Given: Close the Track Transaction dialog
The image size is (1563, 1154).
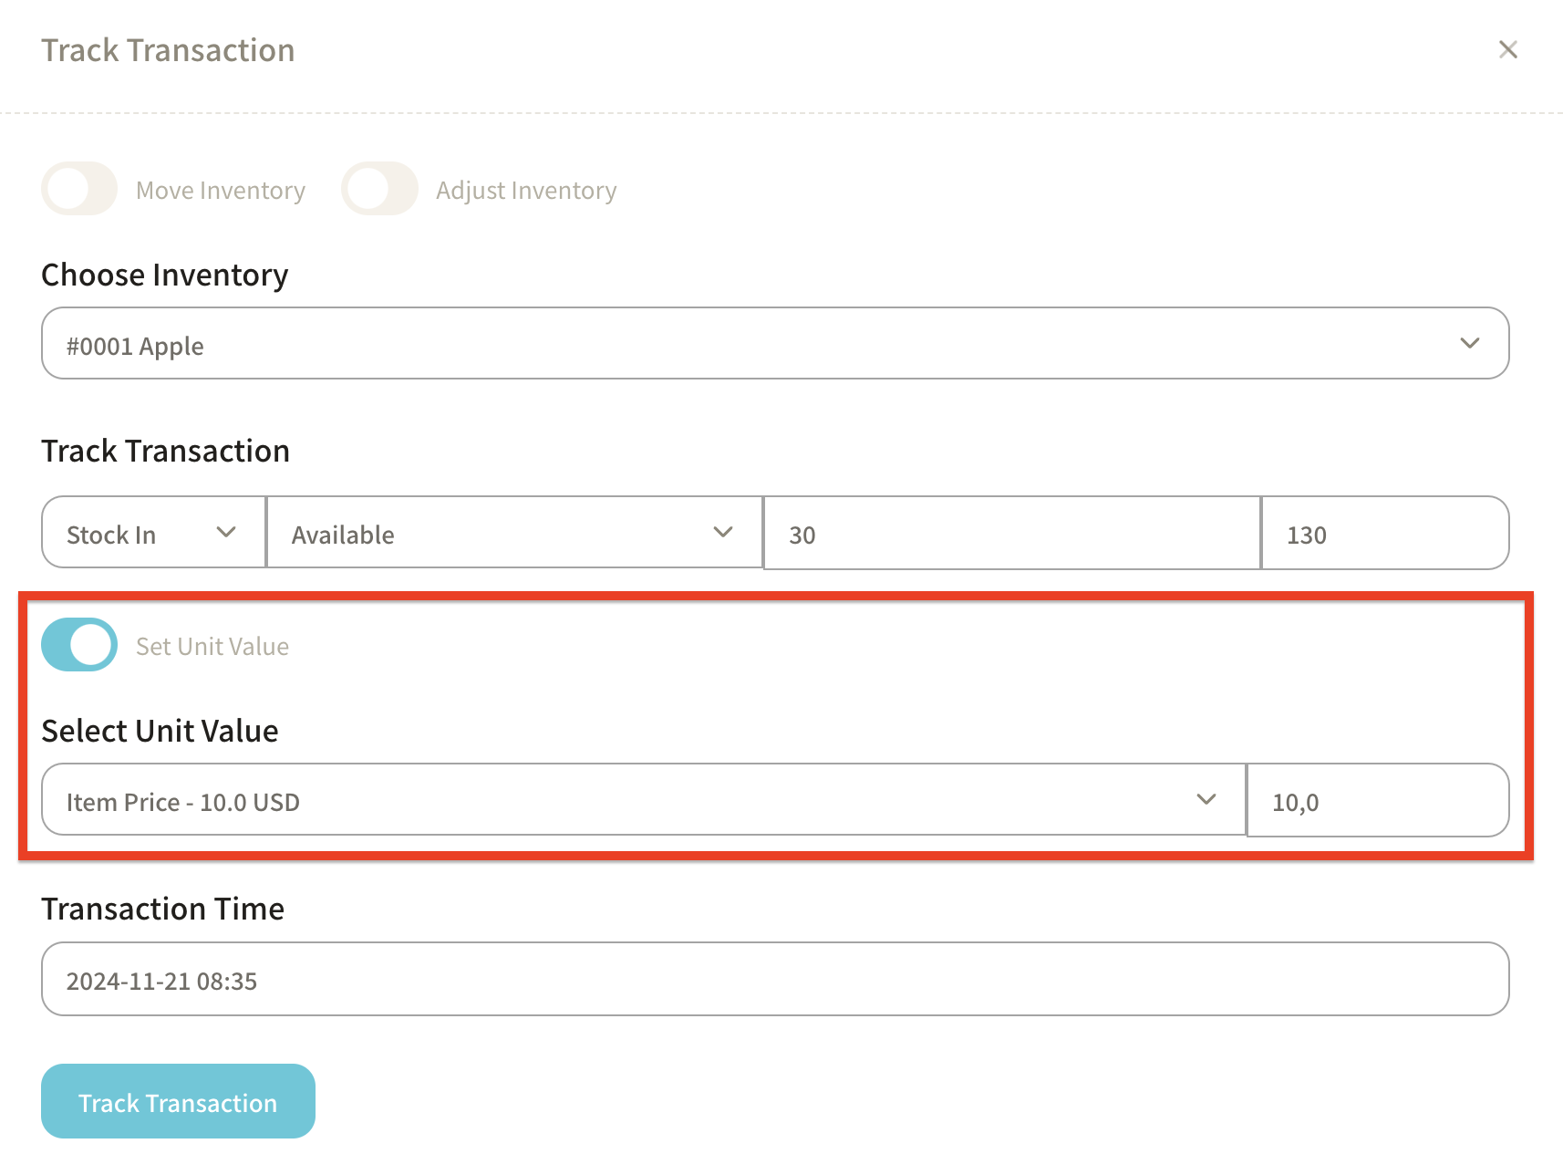Looking at the screenshot, I should tap(1507, 50).
